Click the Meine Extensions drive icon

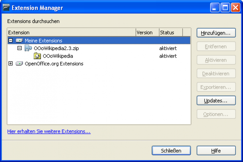(x=19, y=41)
